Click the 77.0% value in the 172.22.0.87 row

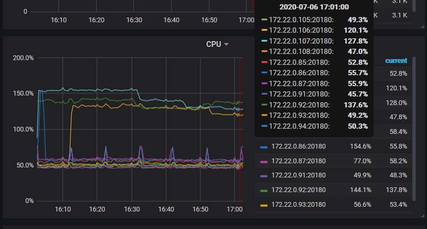(362, 161)
